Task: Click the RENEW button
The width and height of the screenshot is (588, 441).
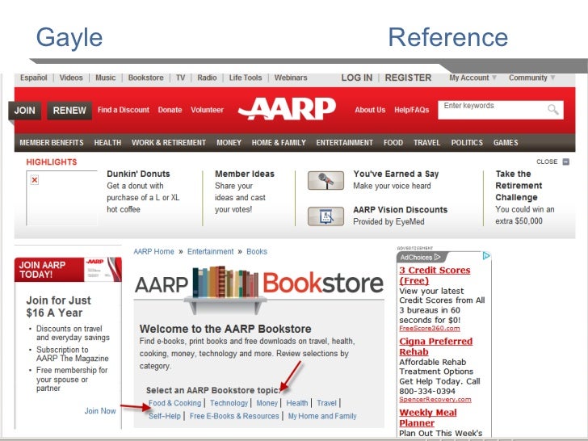Action: [x=69, y=110]
